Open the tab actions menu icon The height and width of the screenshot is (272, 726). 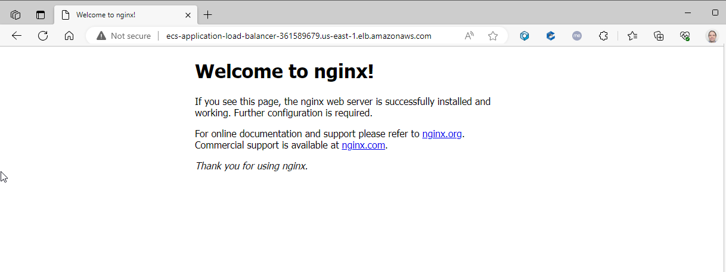[41, 14]
